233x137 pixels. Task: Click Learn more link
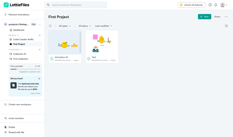(35, 93)
